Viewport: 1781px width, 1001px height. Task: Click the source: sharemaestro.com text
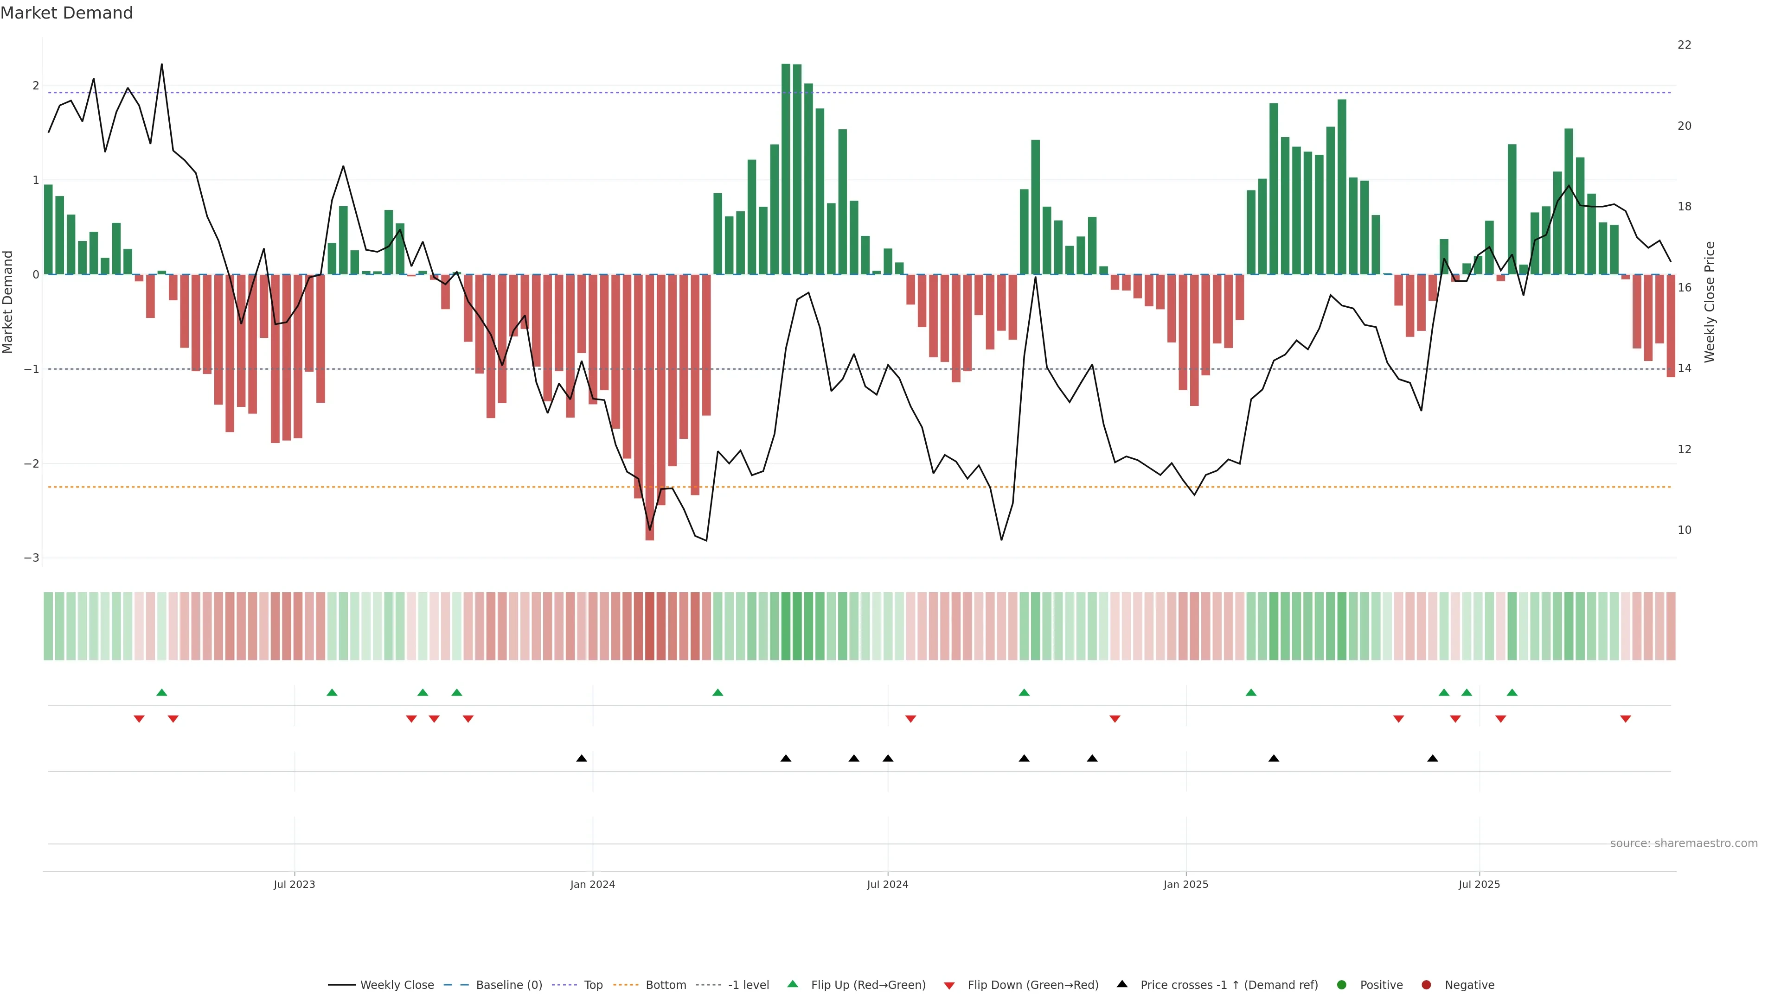pos(1684,843)
